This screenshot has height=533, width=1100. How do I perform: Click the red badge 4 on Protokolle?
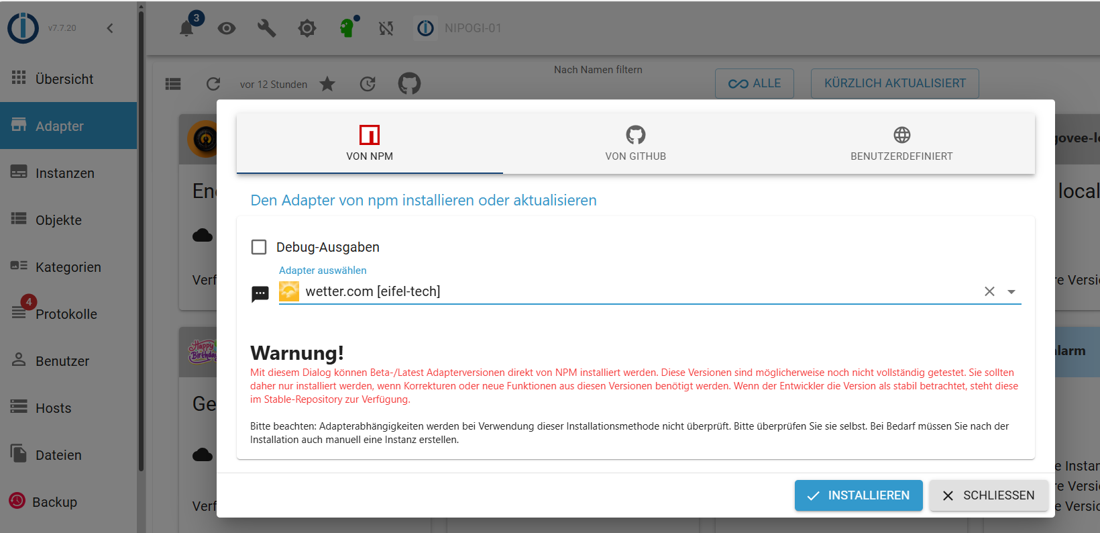[x=28, y=302]
